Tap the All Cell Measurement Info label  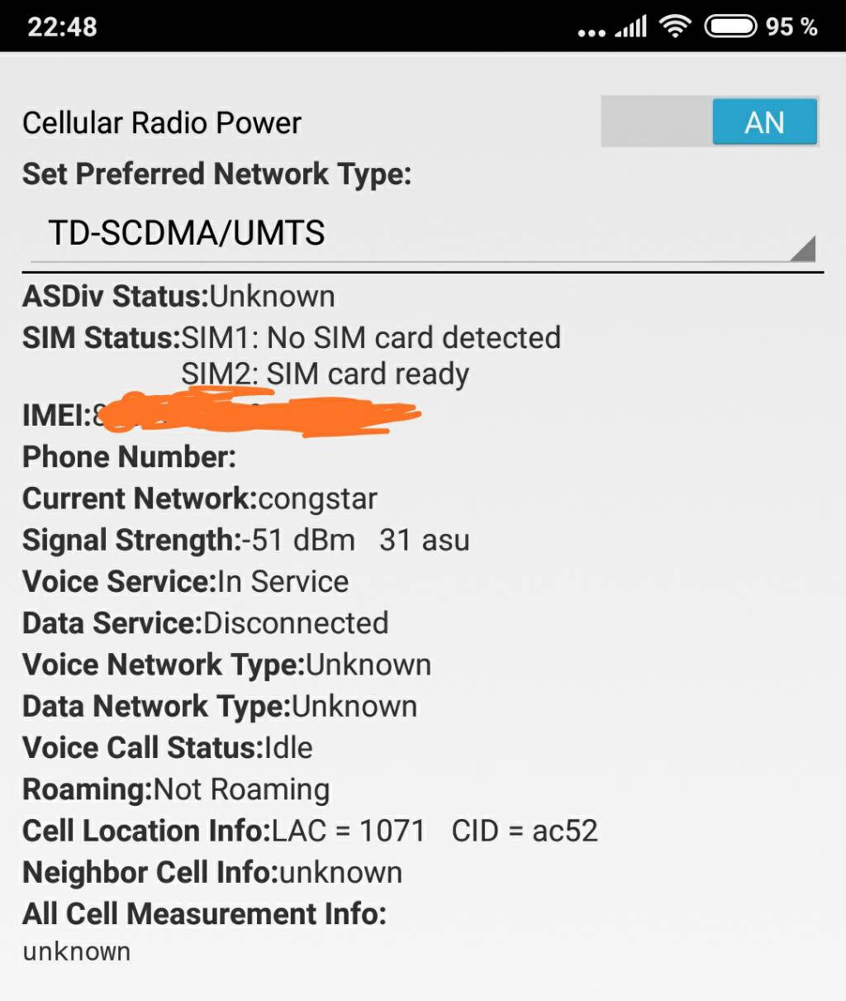204,913
